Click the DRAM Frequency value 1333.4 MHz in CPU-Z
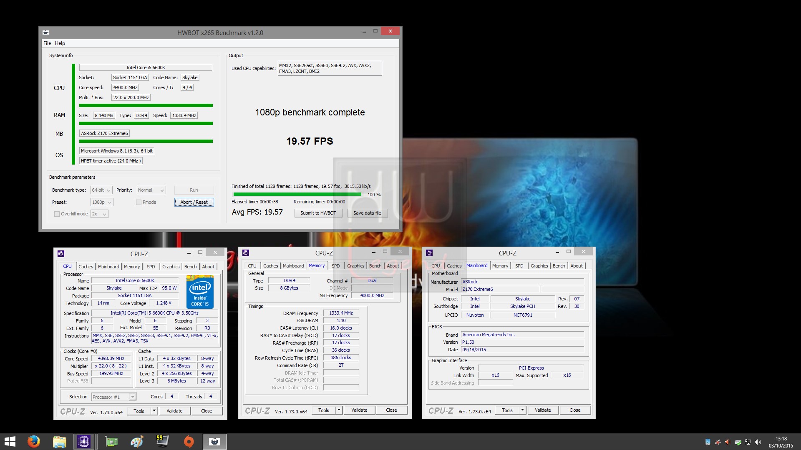This screenshot has height=450, width=801. (x=341, y=313)
